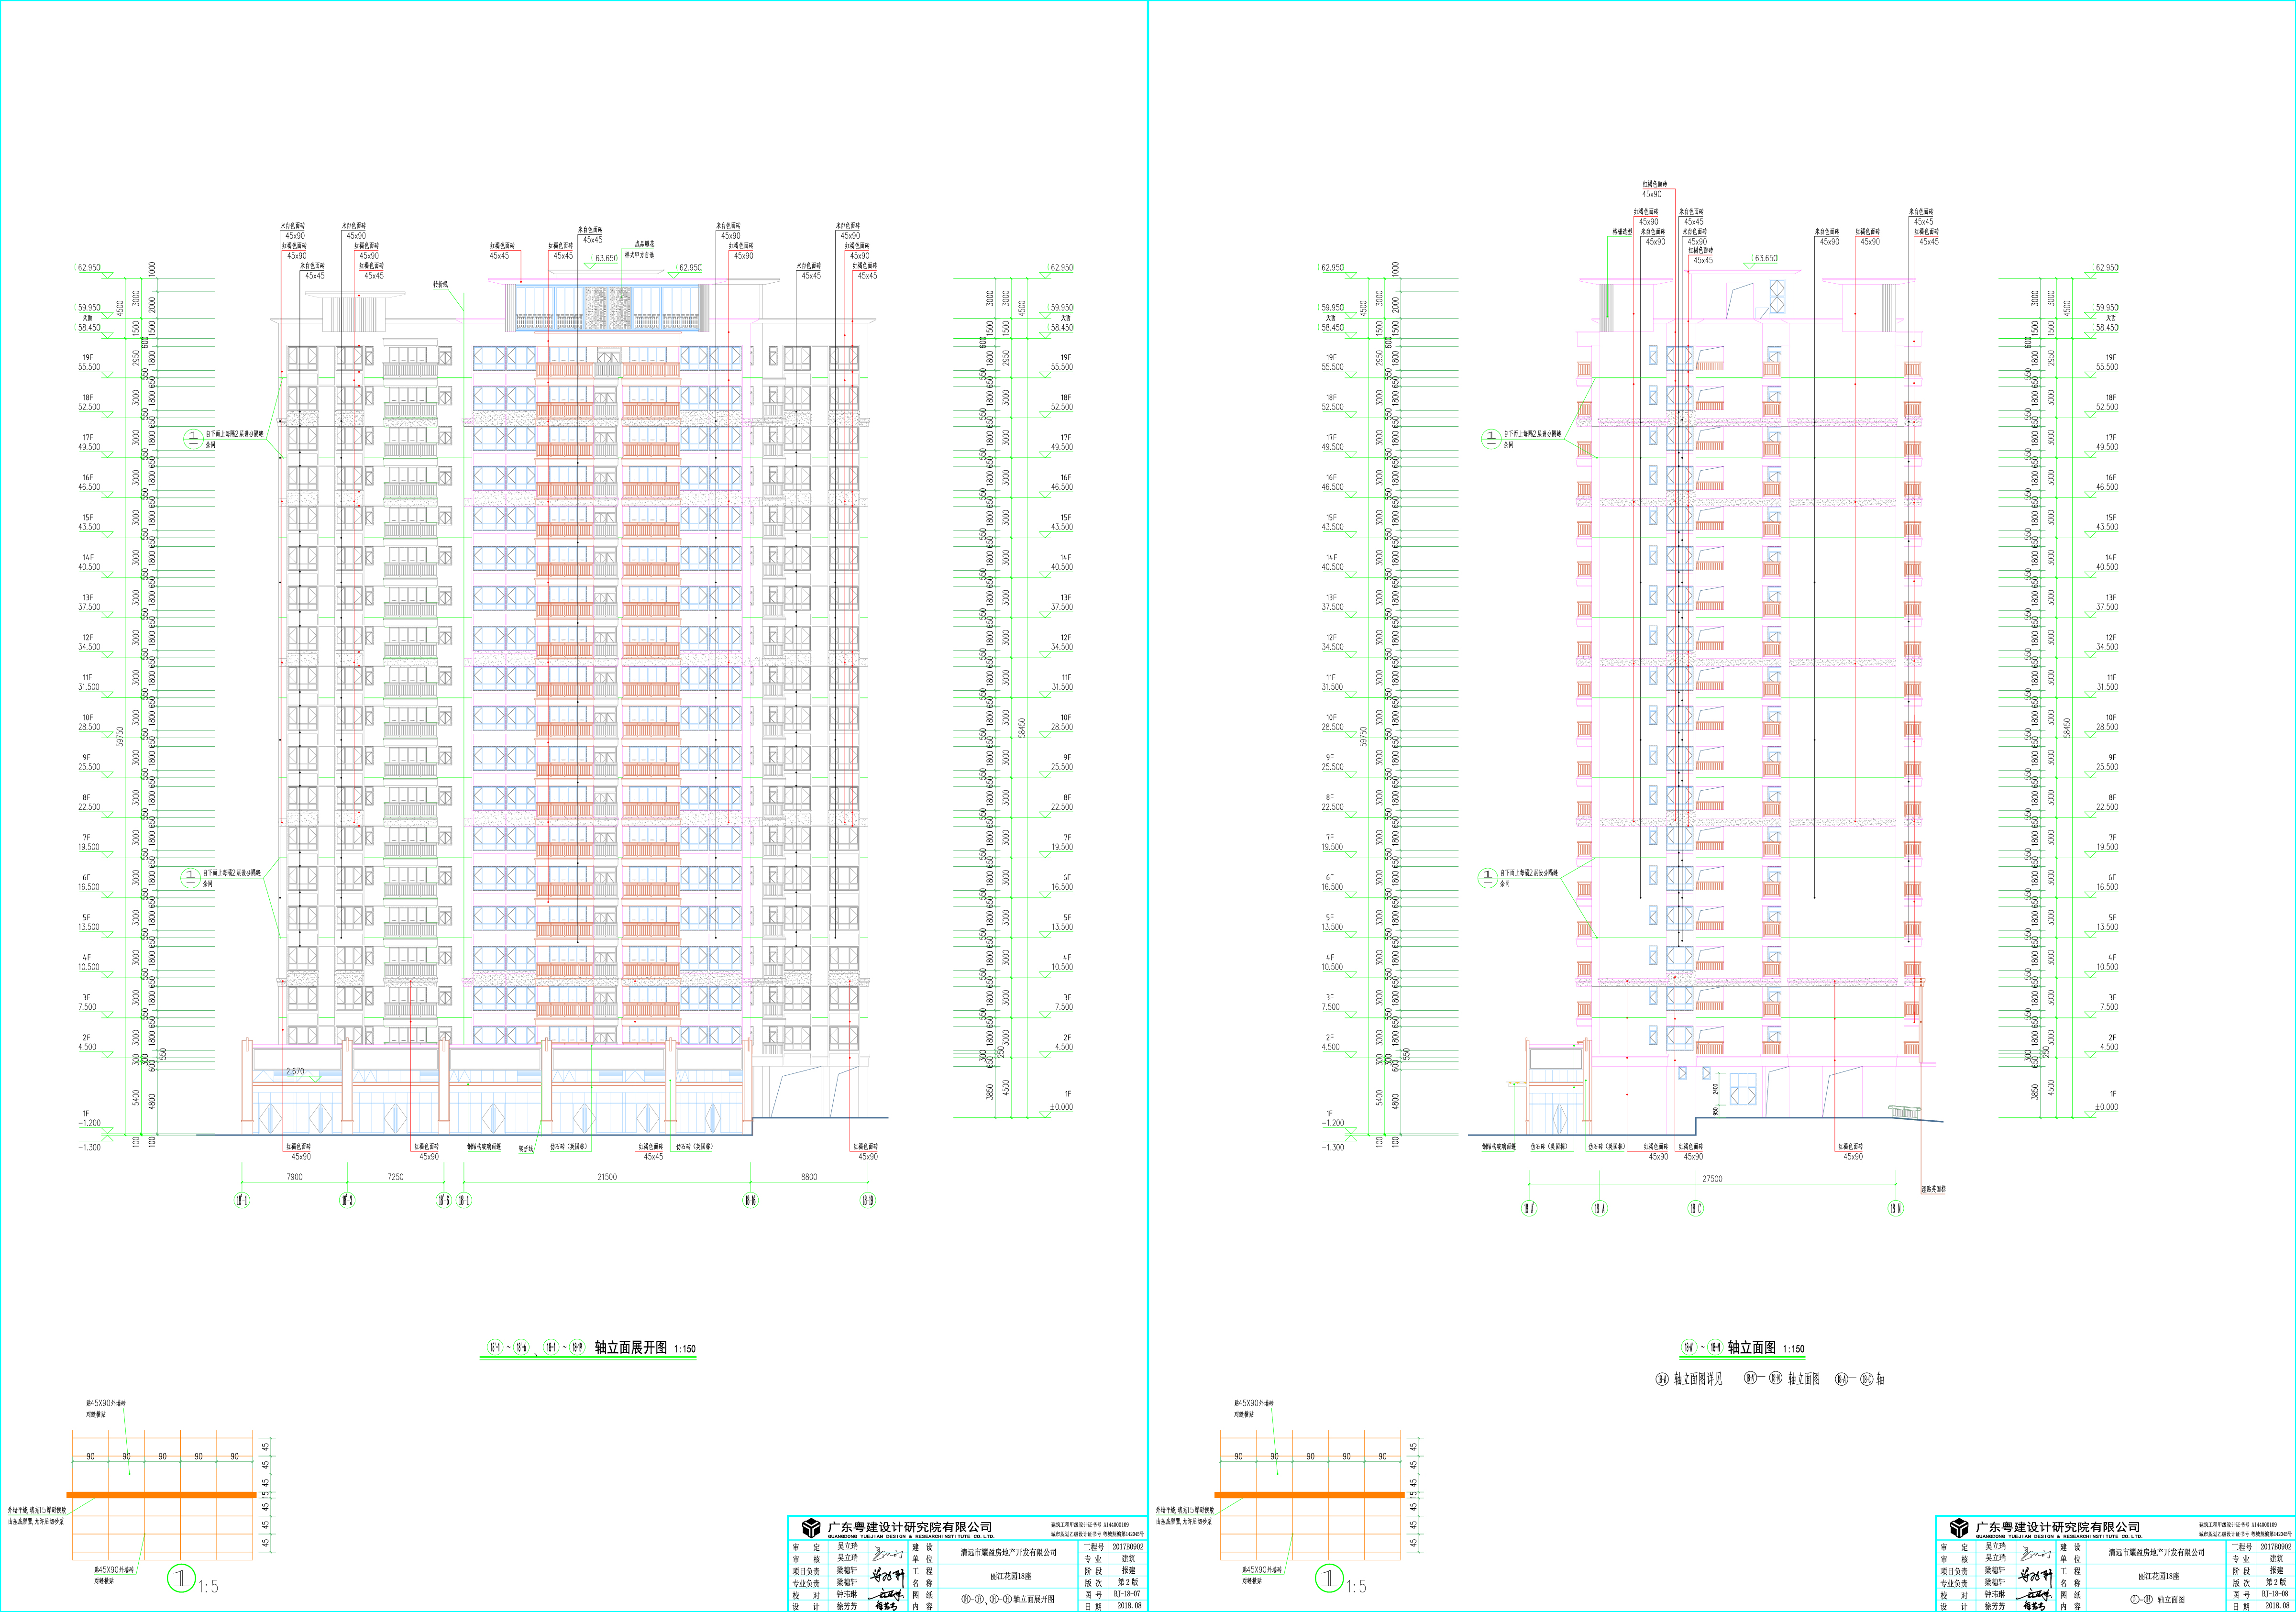Select dimension '27500' below right elevation
The height and width of the screenshot is (1612, 2296).
pyautogui.click(x=1712, y=1179)
